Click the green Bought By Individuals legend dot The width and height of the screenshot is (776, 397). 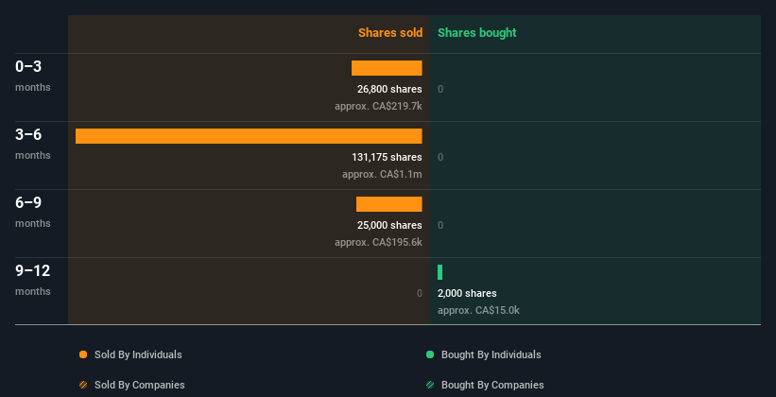click(x=430, y=354)
